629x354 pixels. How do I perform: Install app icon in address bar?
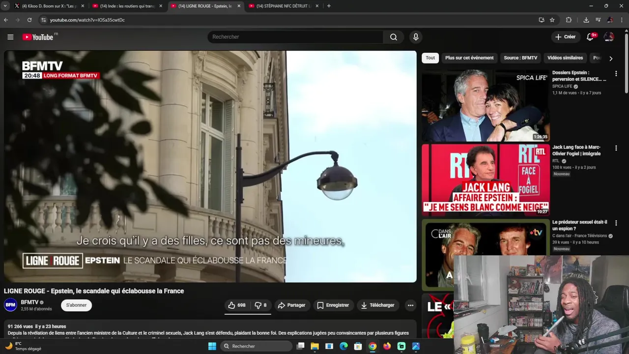[x=541, y=20]
